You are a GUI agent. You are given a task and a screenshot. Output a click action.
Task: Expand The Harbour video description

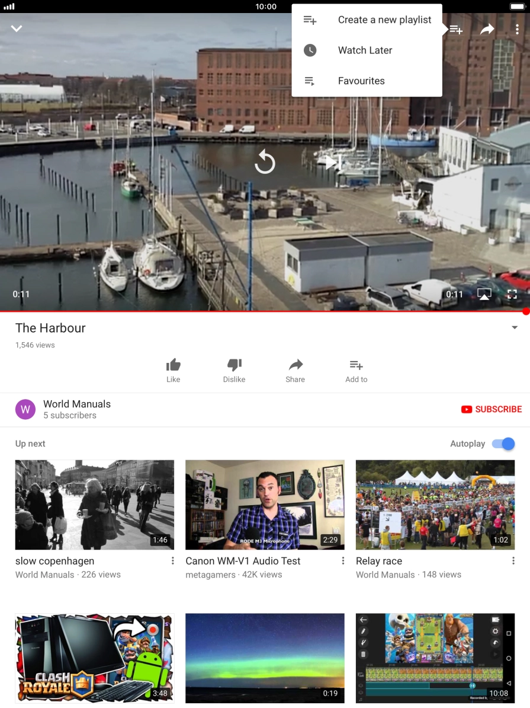pyautogui.click(x=514, y=328)
